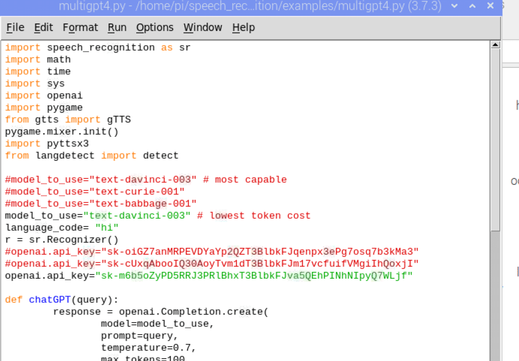Close the multigpt4.py editor window
This screenshot has height=361, width=519.
coord(491,6)
